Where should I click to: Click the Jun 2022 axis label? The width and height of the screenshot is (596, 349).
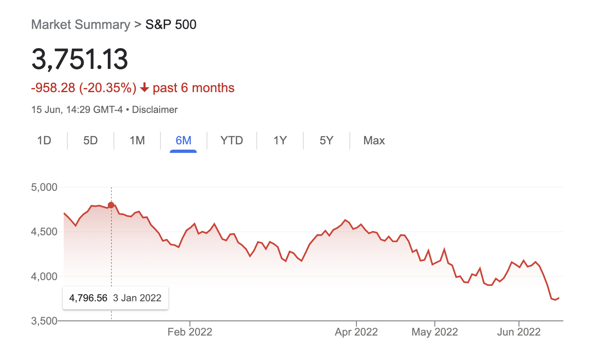click(518, 332)
